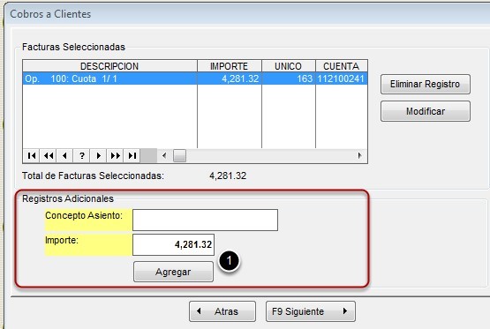Jump forward a page of records
Viewport: 490px width, 329px height.
pyautogui.click(x=116, y=155)
